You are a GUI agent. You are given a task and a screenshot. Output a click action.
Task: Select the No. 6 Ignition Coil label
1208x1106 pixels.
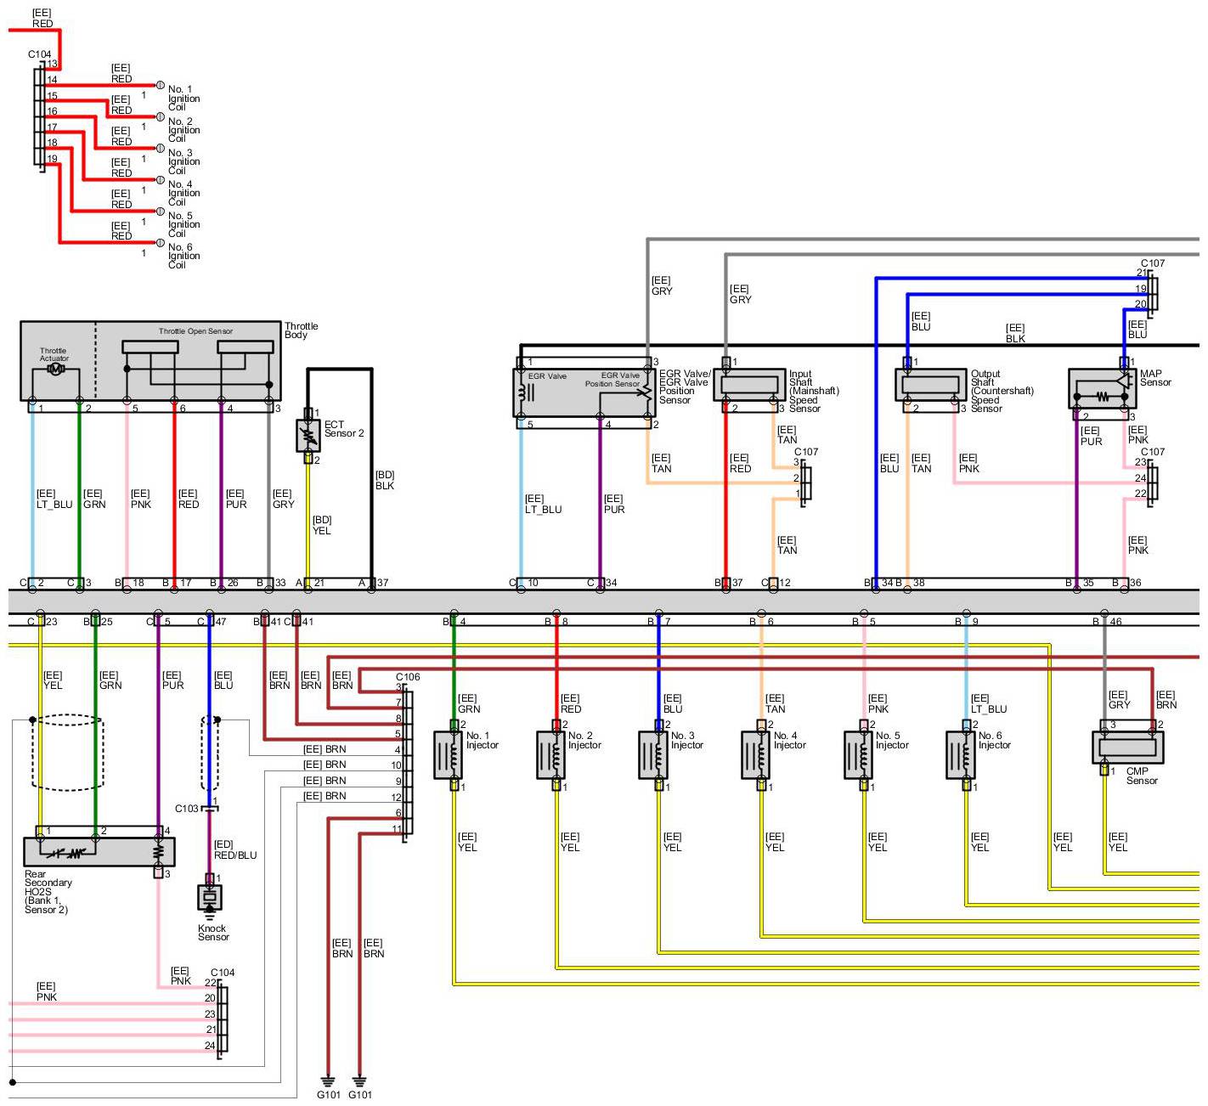tap(183, 256)
